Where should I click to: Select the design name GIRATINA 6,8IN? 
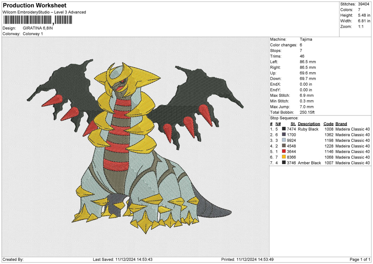point(38,28)
